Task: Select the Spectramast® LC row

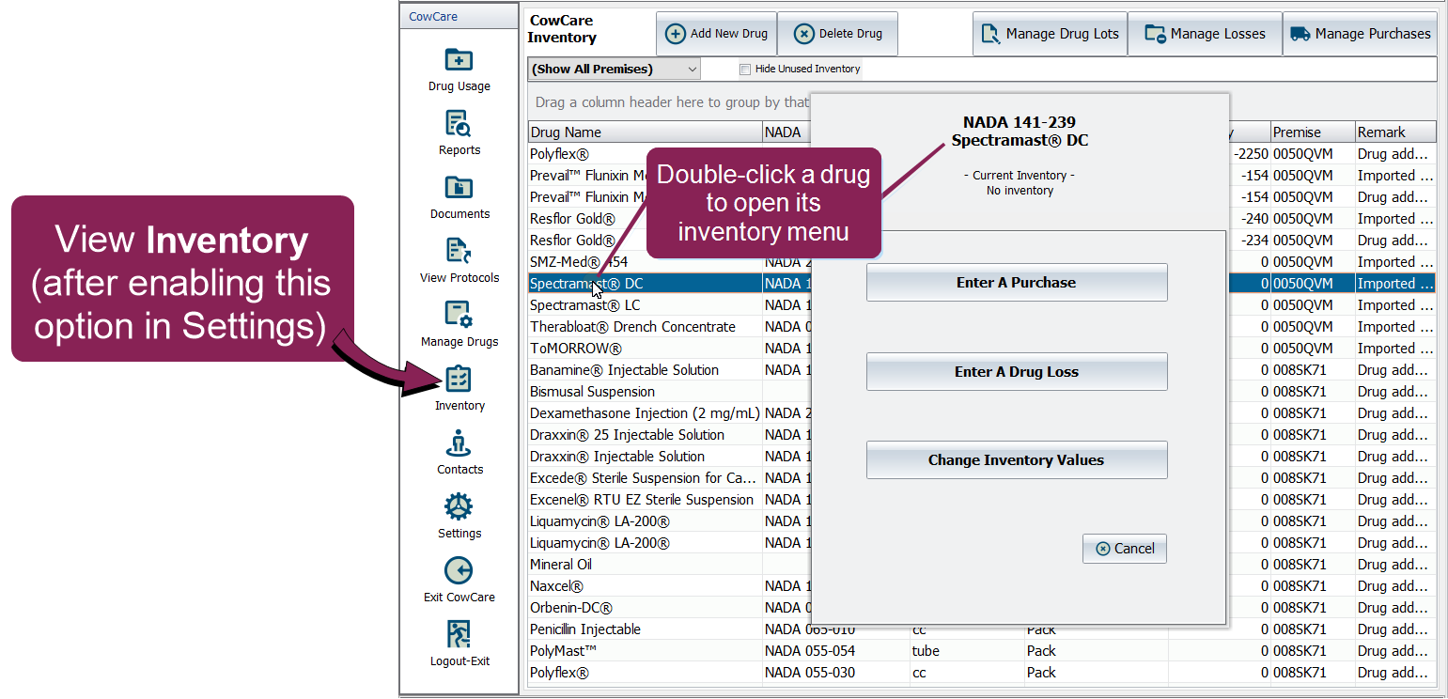Action: 982,305
